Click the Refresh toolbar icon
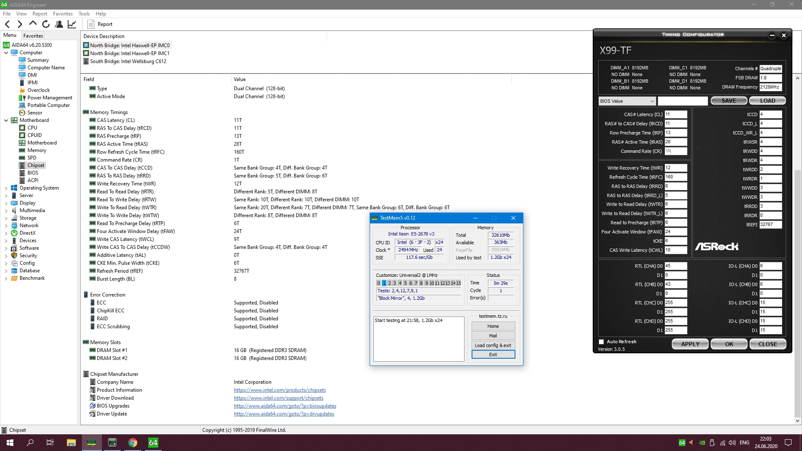The width and height of the screenshot is (802, 451). (46, 24)
